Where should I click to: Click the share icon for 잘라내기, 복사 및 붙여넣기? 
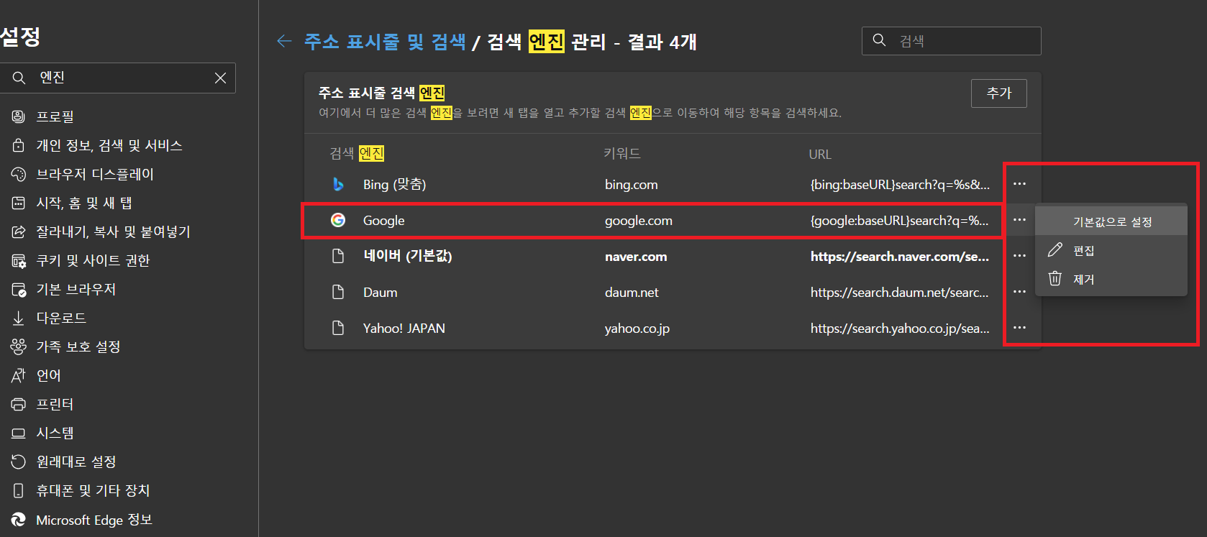(x=19, y=231)
